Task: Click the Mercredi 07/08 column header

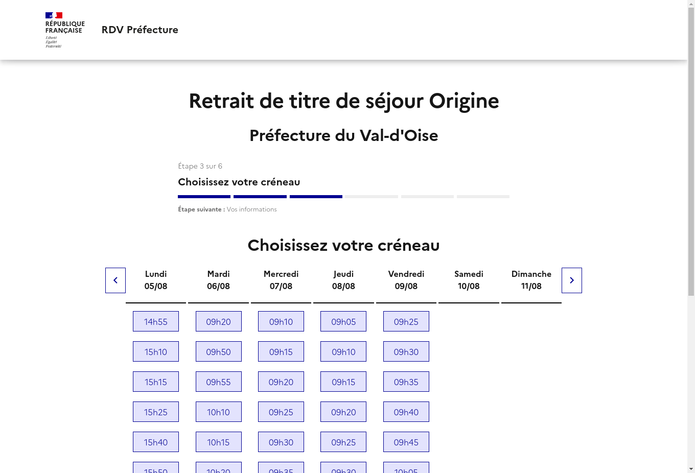Action: 281,280
